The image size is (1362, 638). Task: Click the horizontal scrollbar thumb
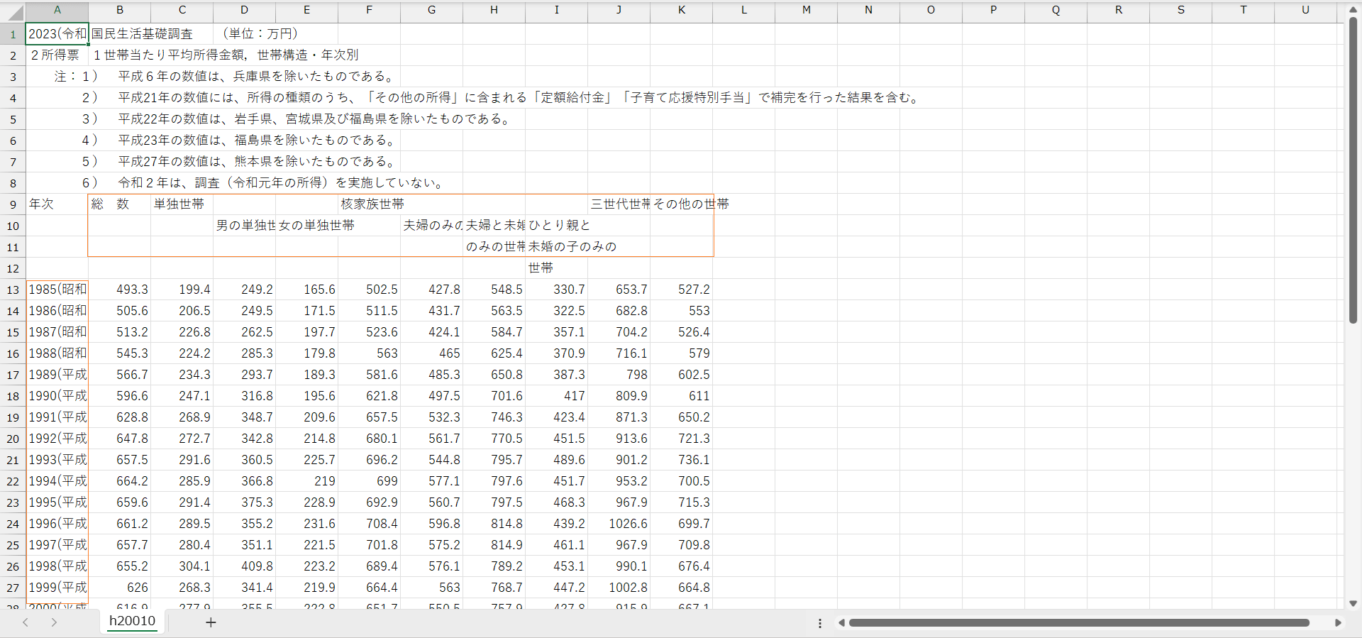pyautogui.click(x=1078, y=623)
